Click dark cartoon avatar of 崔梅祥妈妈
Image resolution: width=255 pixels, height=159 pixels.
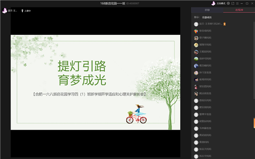(x=196, y=80)
